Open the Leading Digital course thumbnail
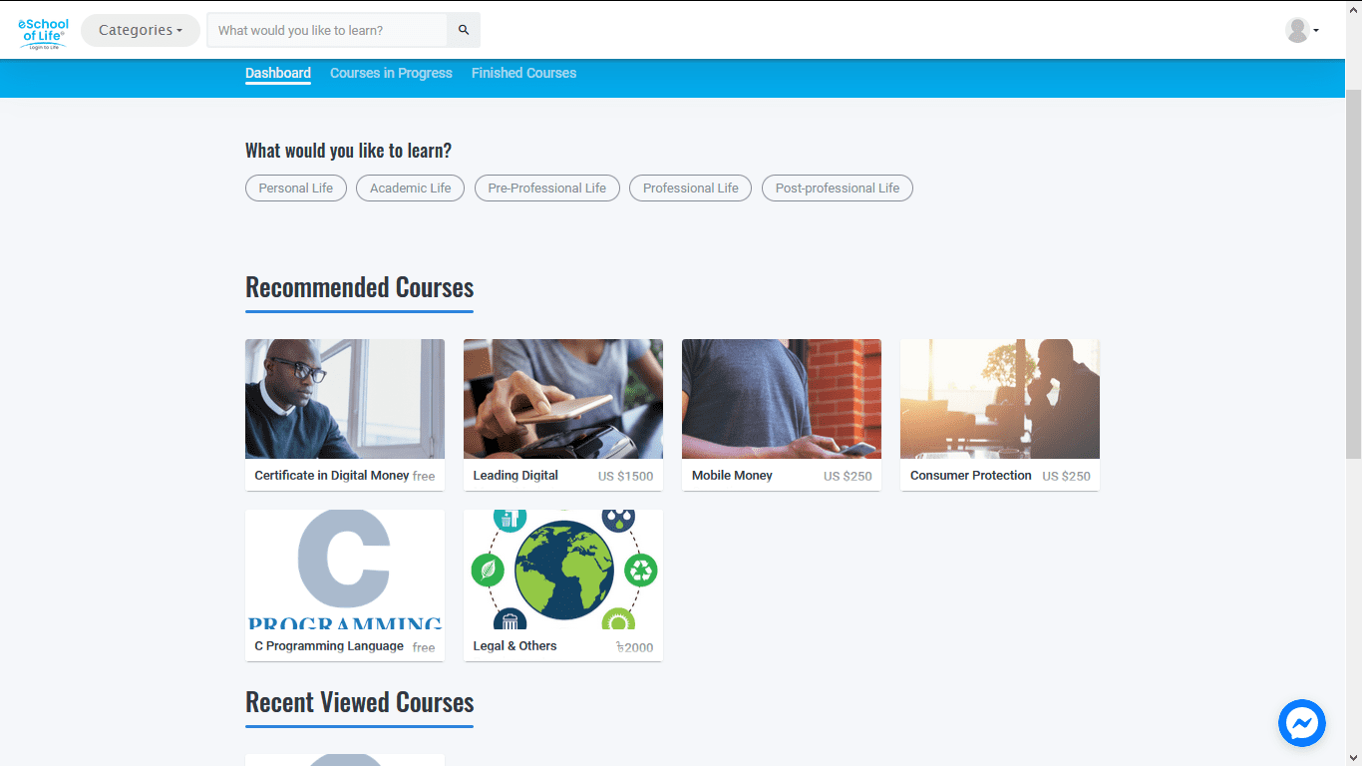The image size is (1362, 766). 563,399
